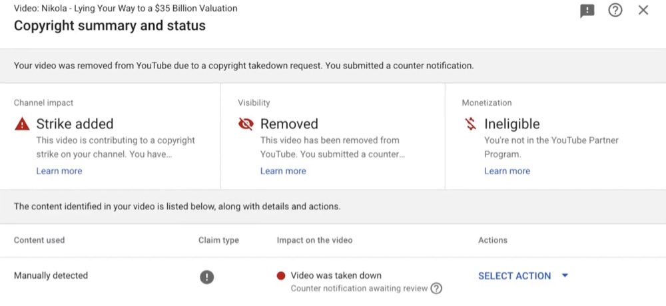Click the Video was taken down text

tap(336, 275)
